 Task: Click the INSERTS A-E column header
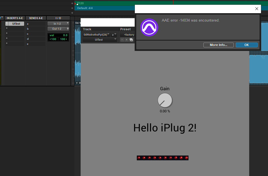point(15,18)
